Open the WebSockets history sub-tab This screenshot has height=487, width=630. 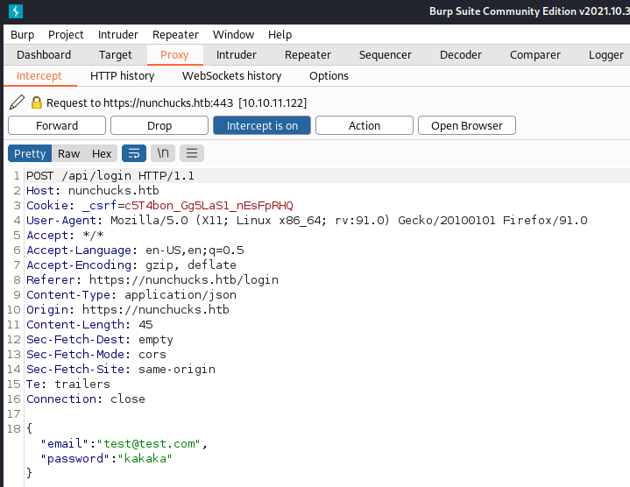[x=232, y=76]
